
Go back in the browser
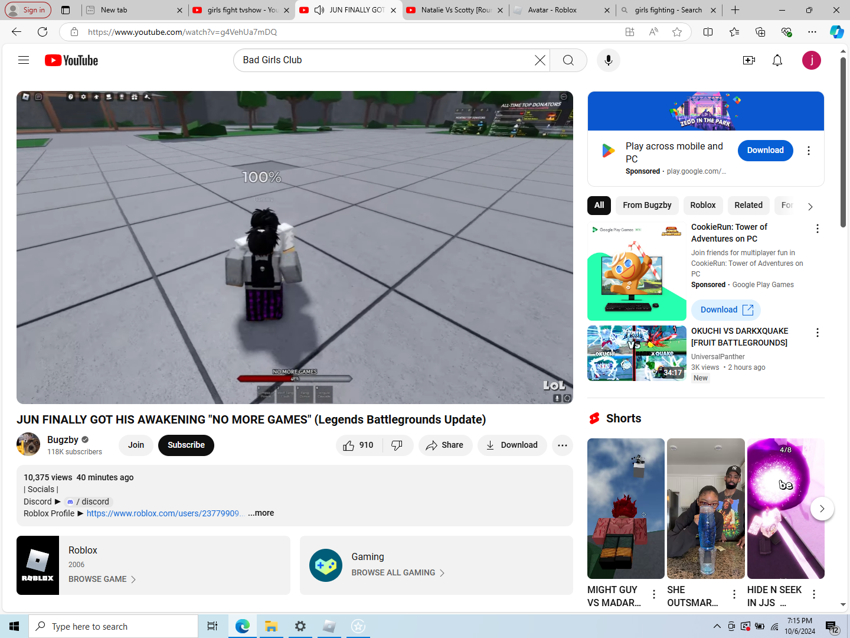(x=17, y=32)
